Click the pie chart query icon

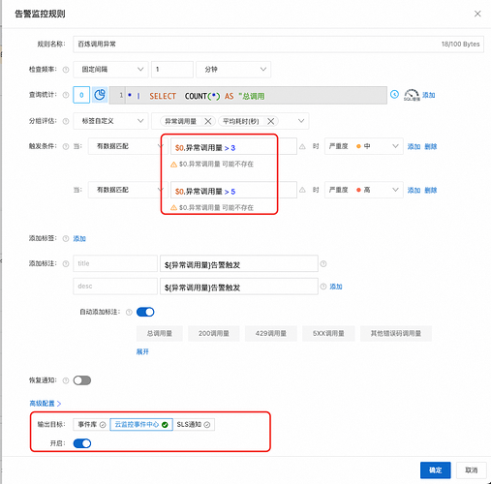click(100, 95)
